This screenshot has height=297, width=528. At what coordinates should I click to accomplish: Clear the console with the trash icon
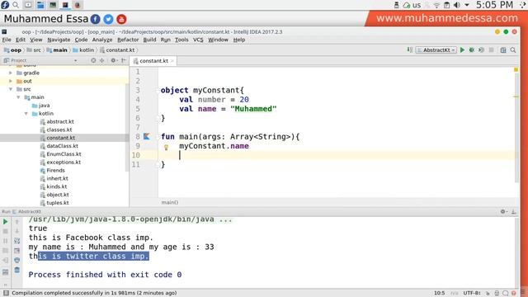[x=16, y=270]
